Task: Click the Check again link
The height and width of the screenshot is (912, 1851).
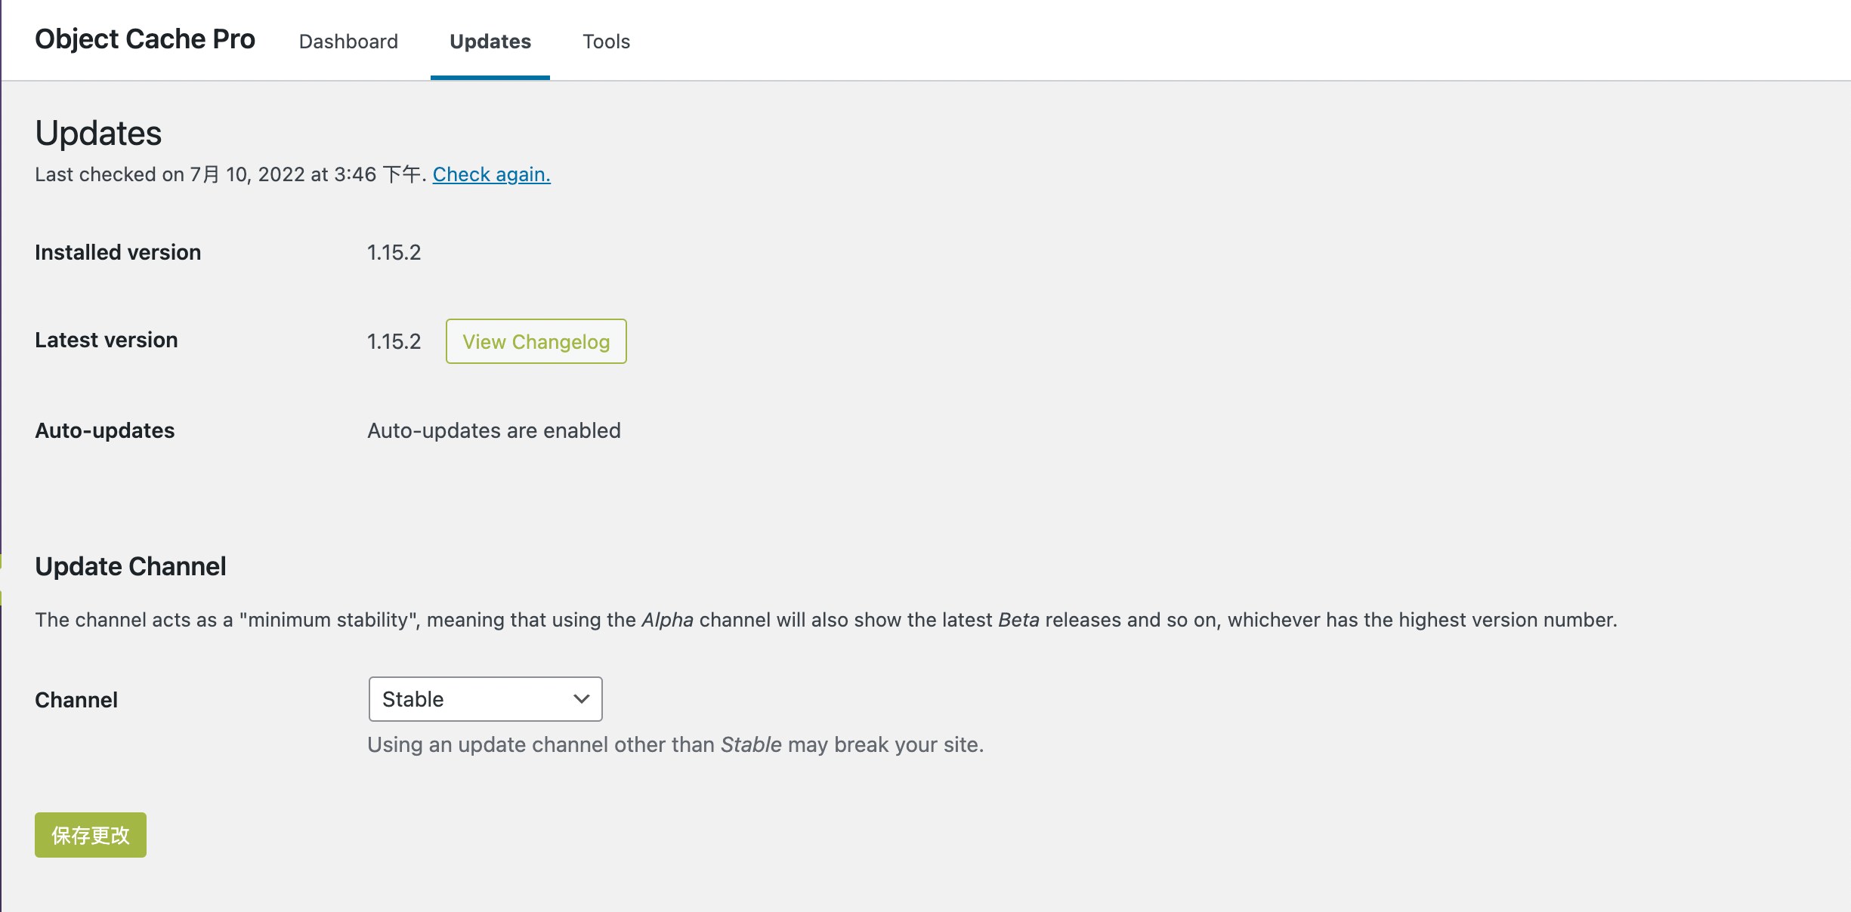Action: [491, 174]
